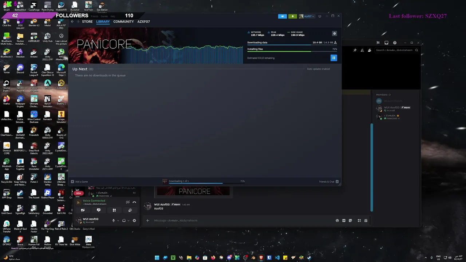Click Steam announcements megaphone button
Screen dimensions: 466x262
[x=282, y=16]
